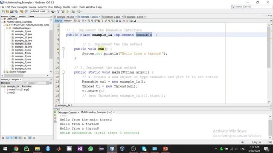273x153 pixels.
Task: Toggle Show Inner Classes filter in Navigator
Action: [20, 138]
